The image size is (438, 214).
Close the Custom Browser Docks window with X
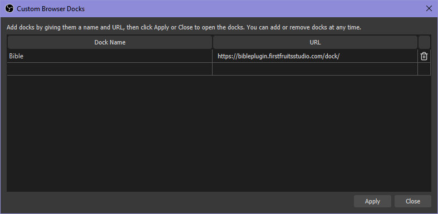[429, 9]
